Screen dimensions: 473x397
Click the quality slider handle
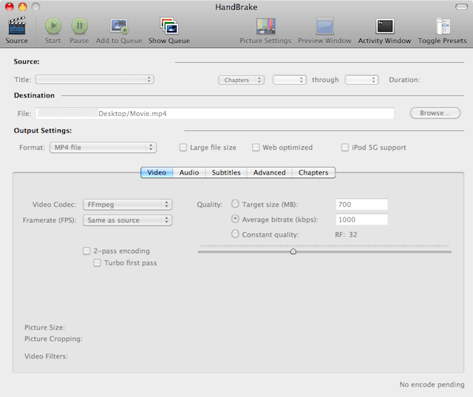tap(293, 251)
